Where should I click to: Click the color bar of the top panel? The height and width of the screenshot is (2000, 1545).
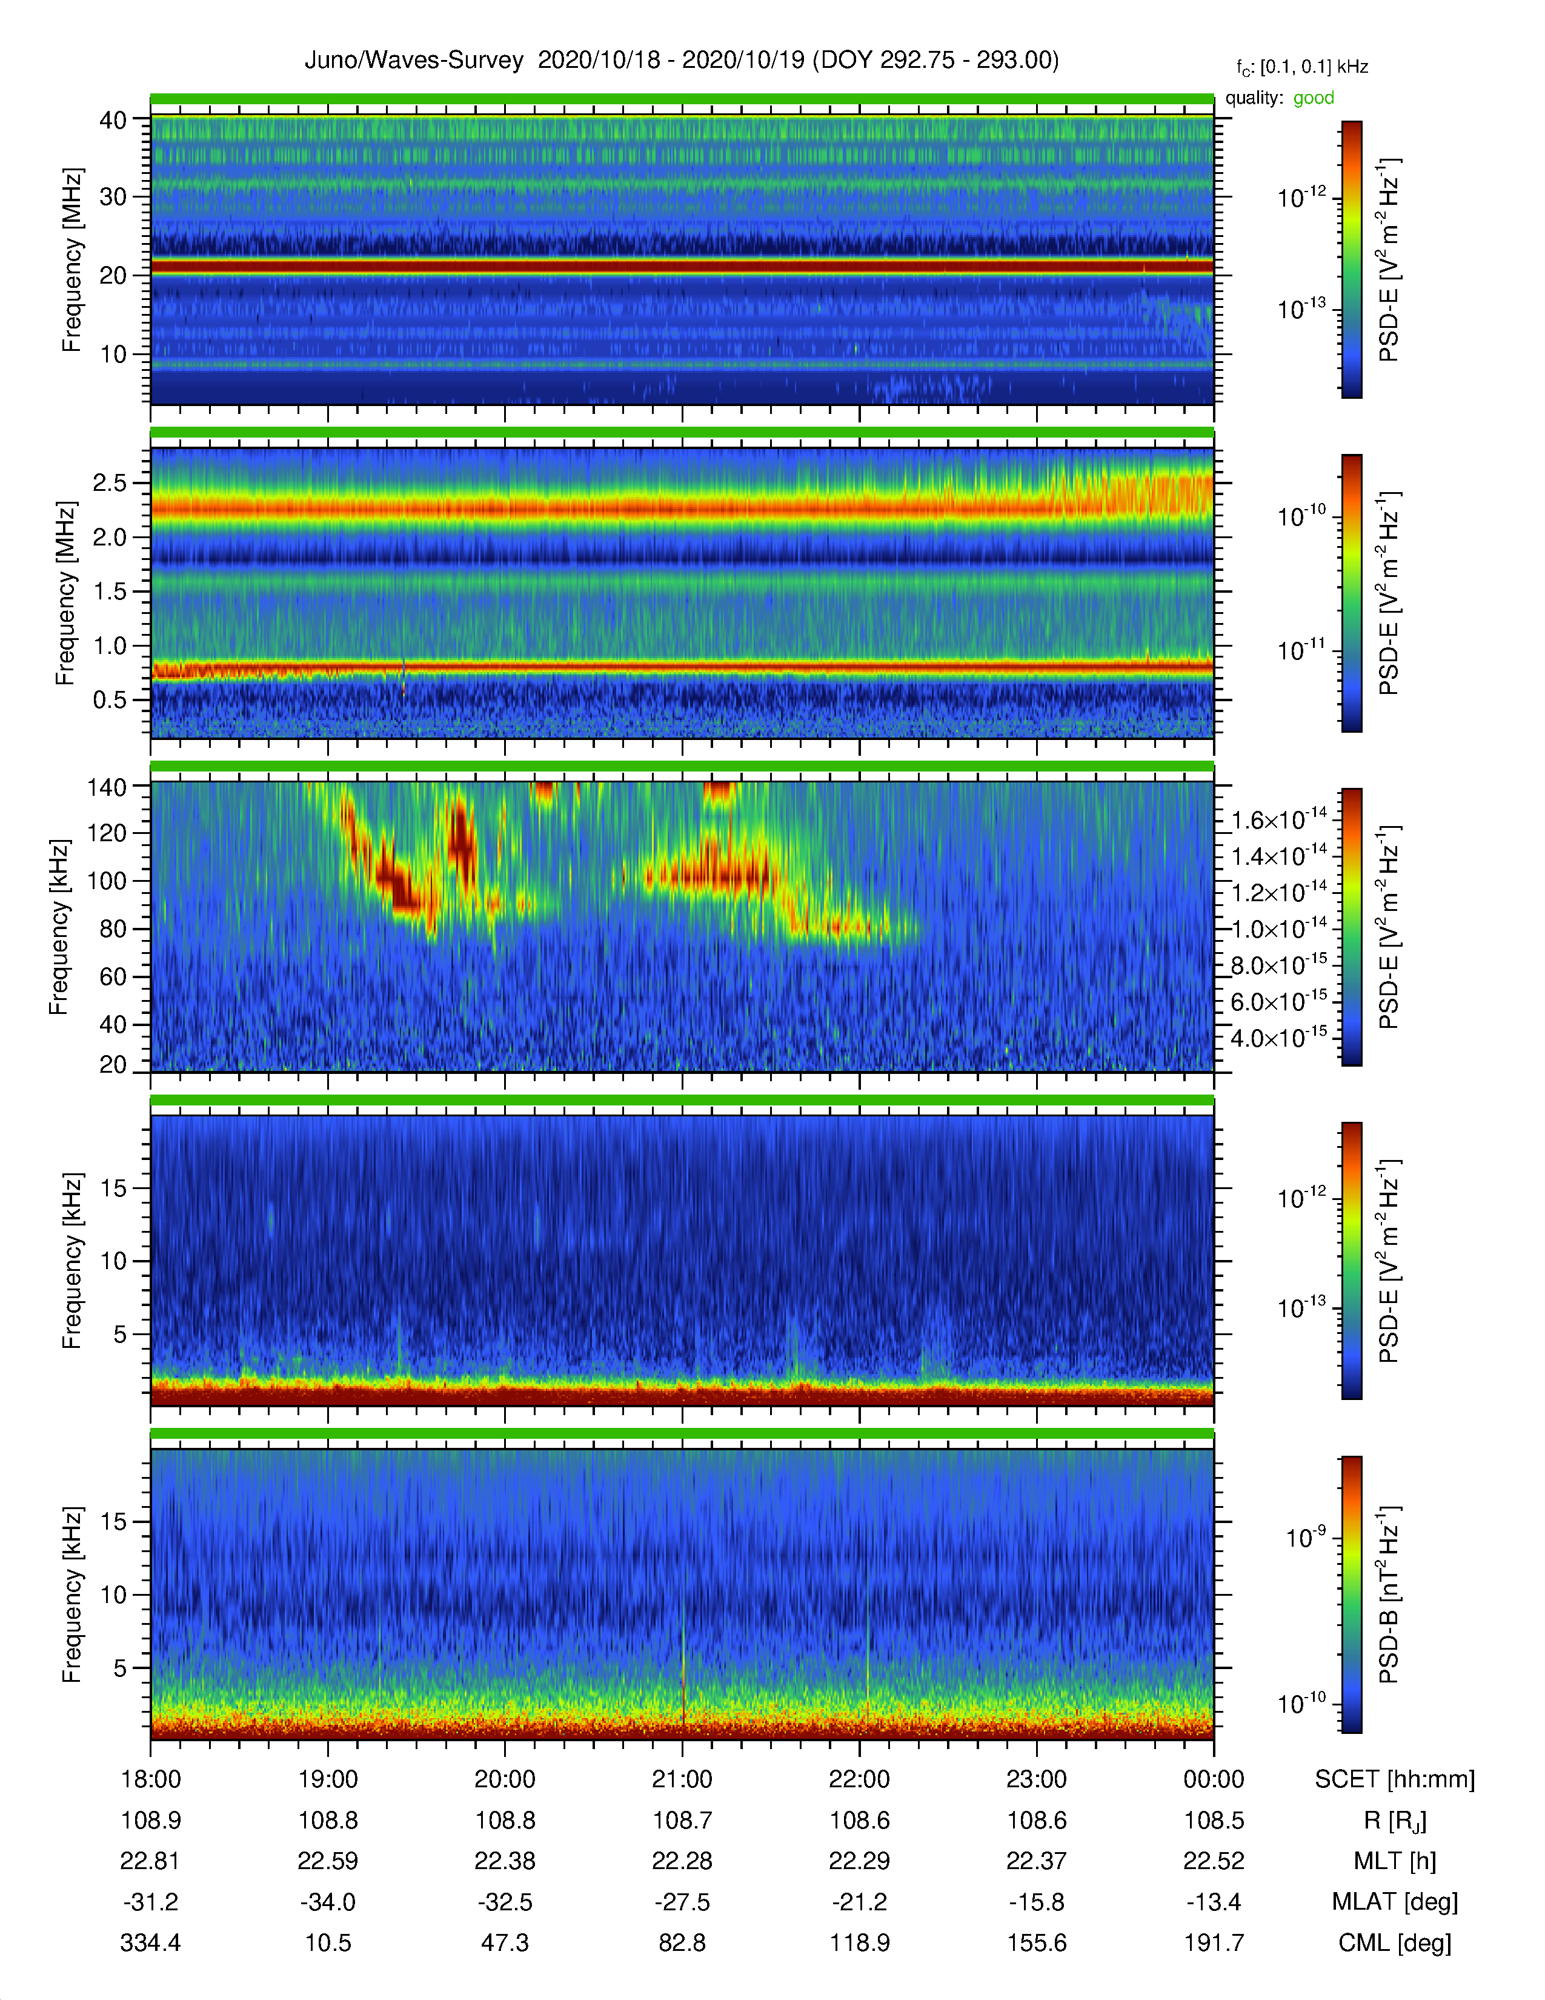(1351, 259)
